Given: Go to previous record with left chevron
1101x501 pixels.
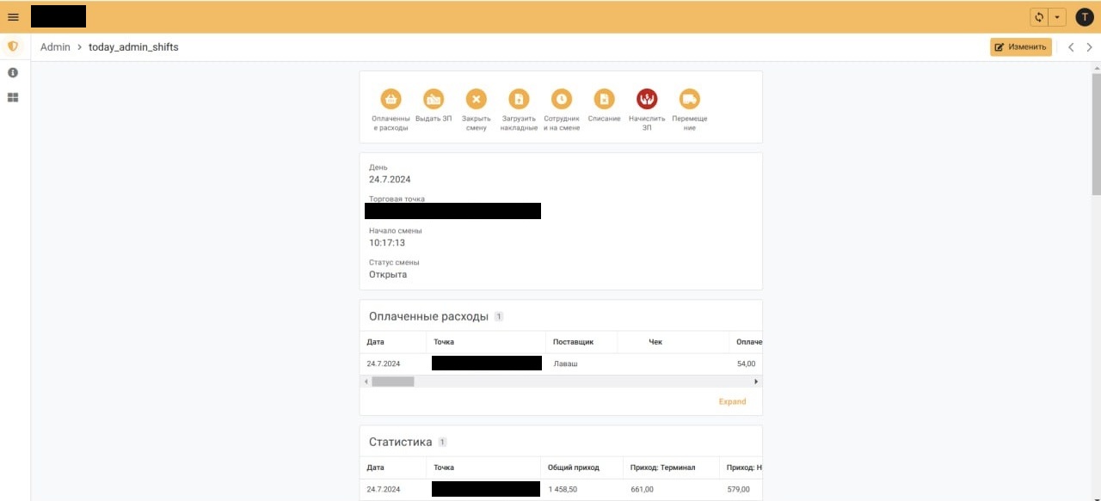Looking at the screenshot, I should coord(1071,47).
